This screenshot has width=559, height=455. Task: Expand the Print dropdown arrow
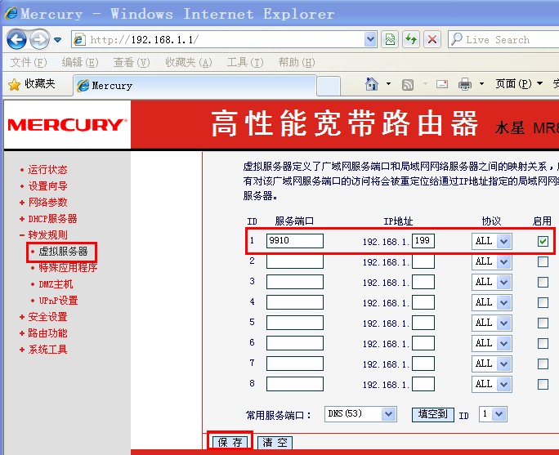(481, 84)
